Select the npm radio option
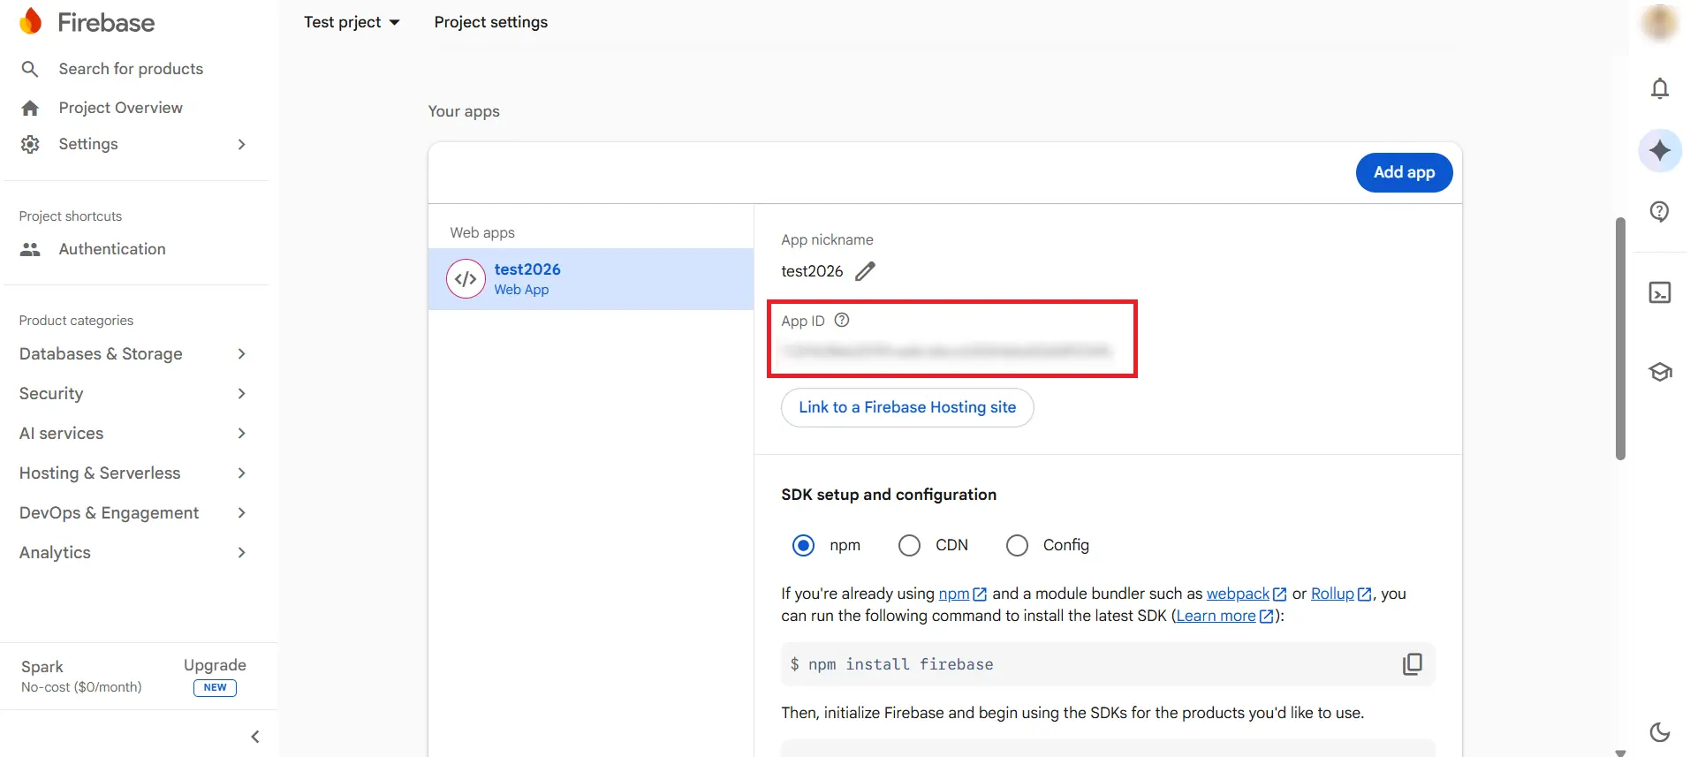1690x757 pixels. (803, 545)
